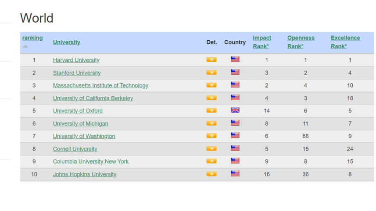Open the details icon for Johns Hopkins University
The image size is (376, 211).
pyautogui.click(x=211, y=174)
